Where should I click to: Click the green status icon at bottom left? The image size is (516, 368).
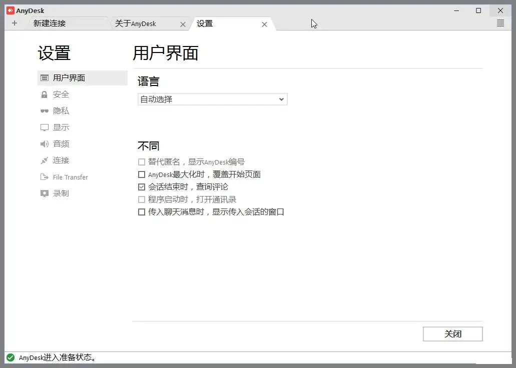point(10,357)
